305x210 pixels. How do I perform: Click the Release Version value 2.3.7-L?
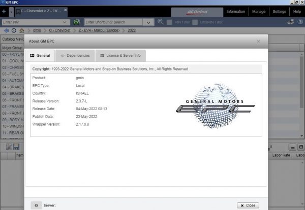tap(81, 101)
